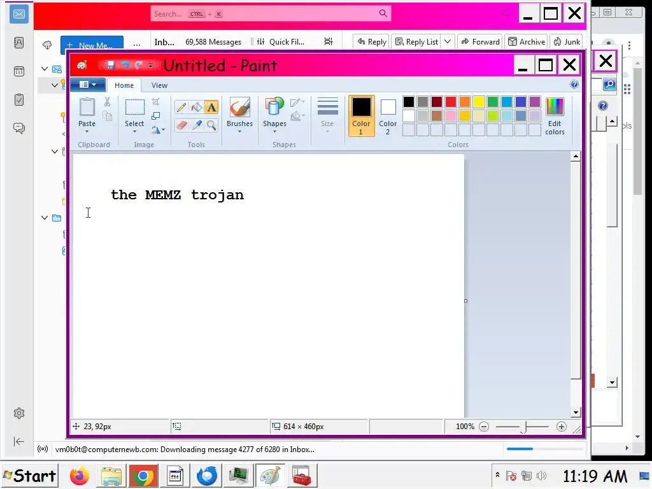
Task: Click the Zoom in plus button
Action: point(562,427)
